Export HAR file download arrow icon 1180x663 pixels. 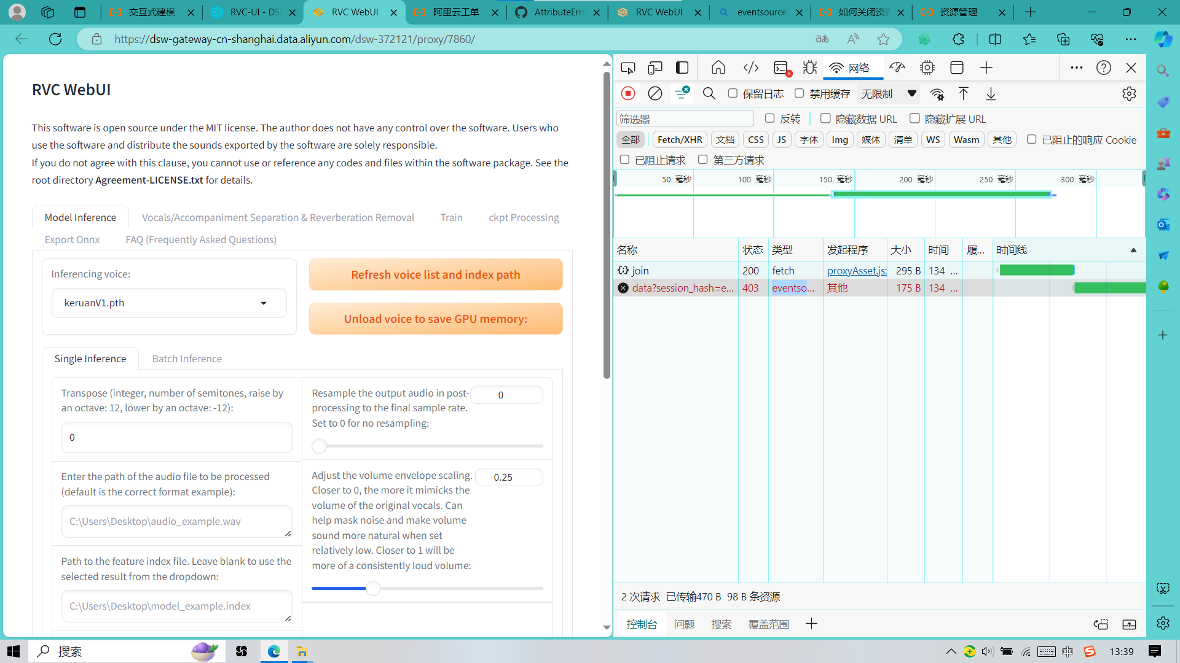pos(991,94)
